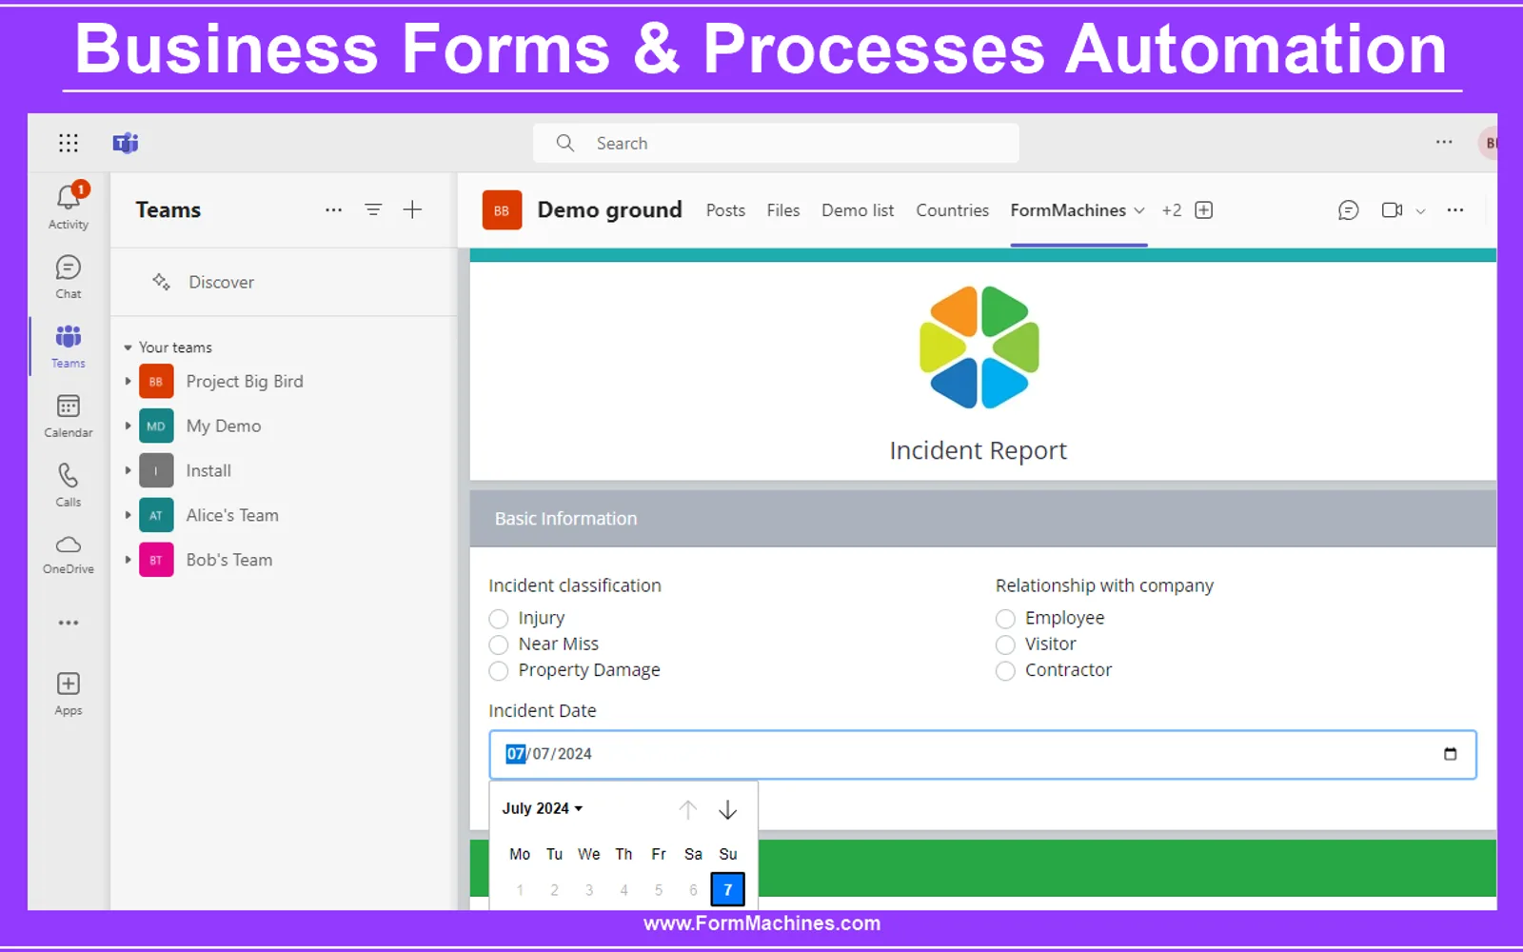Image resolution: width=1523 pixels, height=952 pixels.
Task: Select the Injury radio button
Action: [499, 619]
